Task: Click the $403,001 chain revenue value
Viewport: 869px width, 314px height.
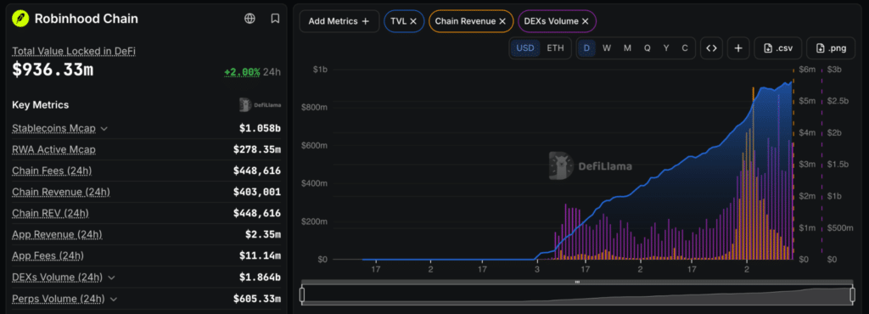Action: pyautogui.click(x=257, y=192)
